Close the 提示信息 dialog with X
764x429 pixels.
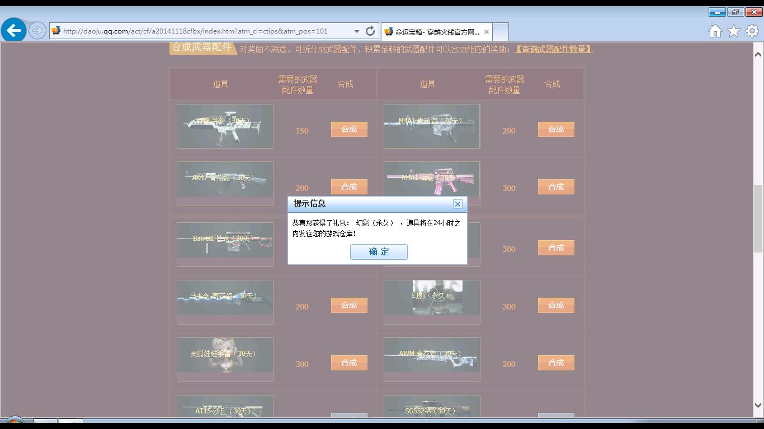click(458, 204)
